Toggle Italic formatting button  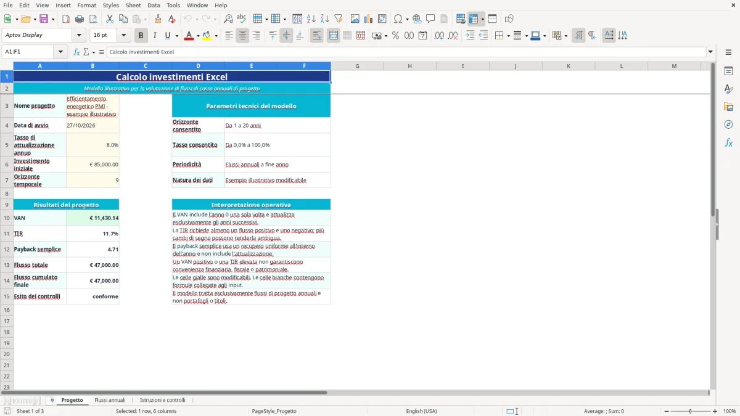(x=154, y=36)
